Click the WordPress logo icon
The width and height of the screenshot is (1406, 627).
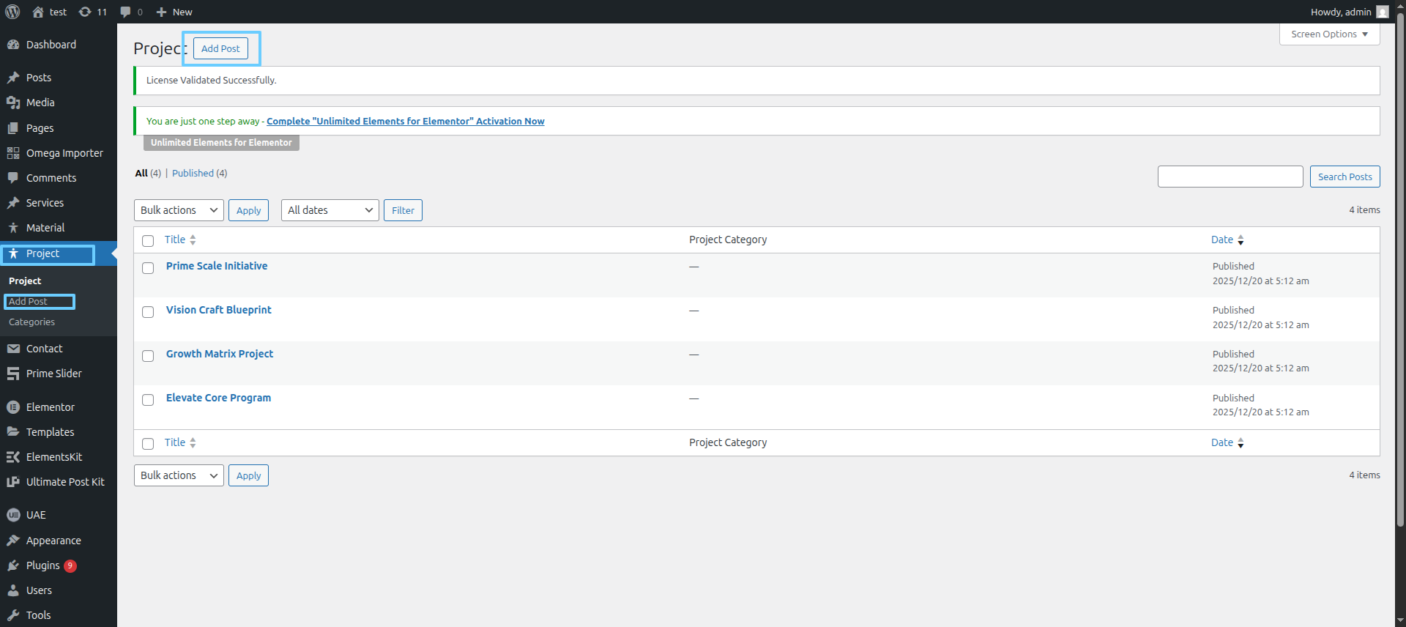click(x=12, y=12)
